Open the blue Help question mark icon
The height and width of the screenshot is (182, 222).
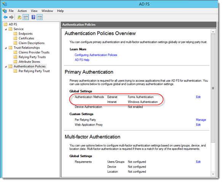click(x=33, y=17)
